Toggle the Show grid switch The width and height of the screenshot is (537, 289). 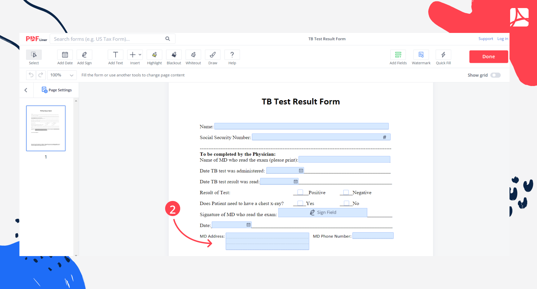point(495,75)
